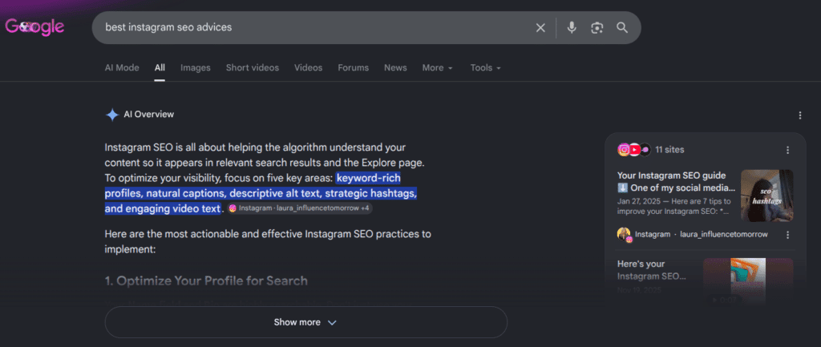Open 'Here's your Instagram SEO' result

click(652, 269)
